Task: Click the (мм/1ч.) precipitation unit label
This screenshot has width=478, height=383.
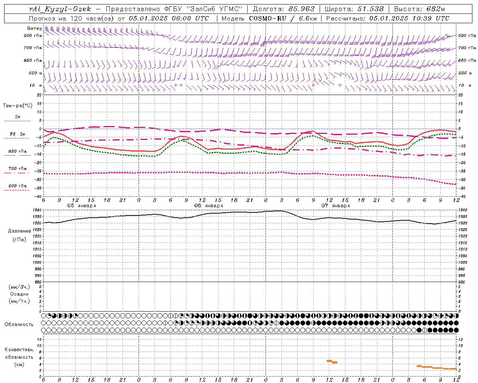Action: pos(19,301)
